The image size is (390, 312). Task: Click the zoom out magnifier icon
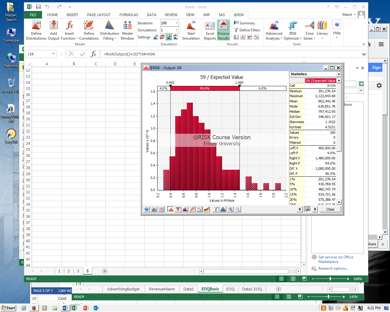pos(238,209)
